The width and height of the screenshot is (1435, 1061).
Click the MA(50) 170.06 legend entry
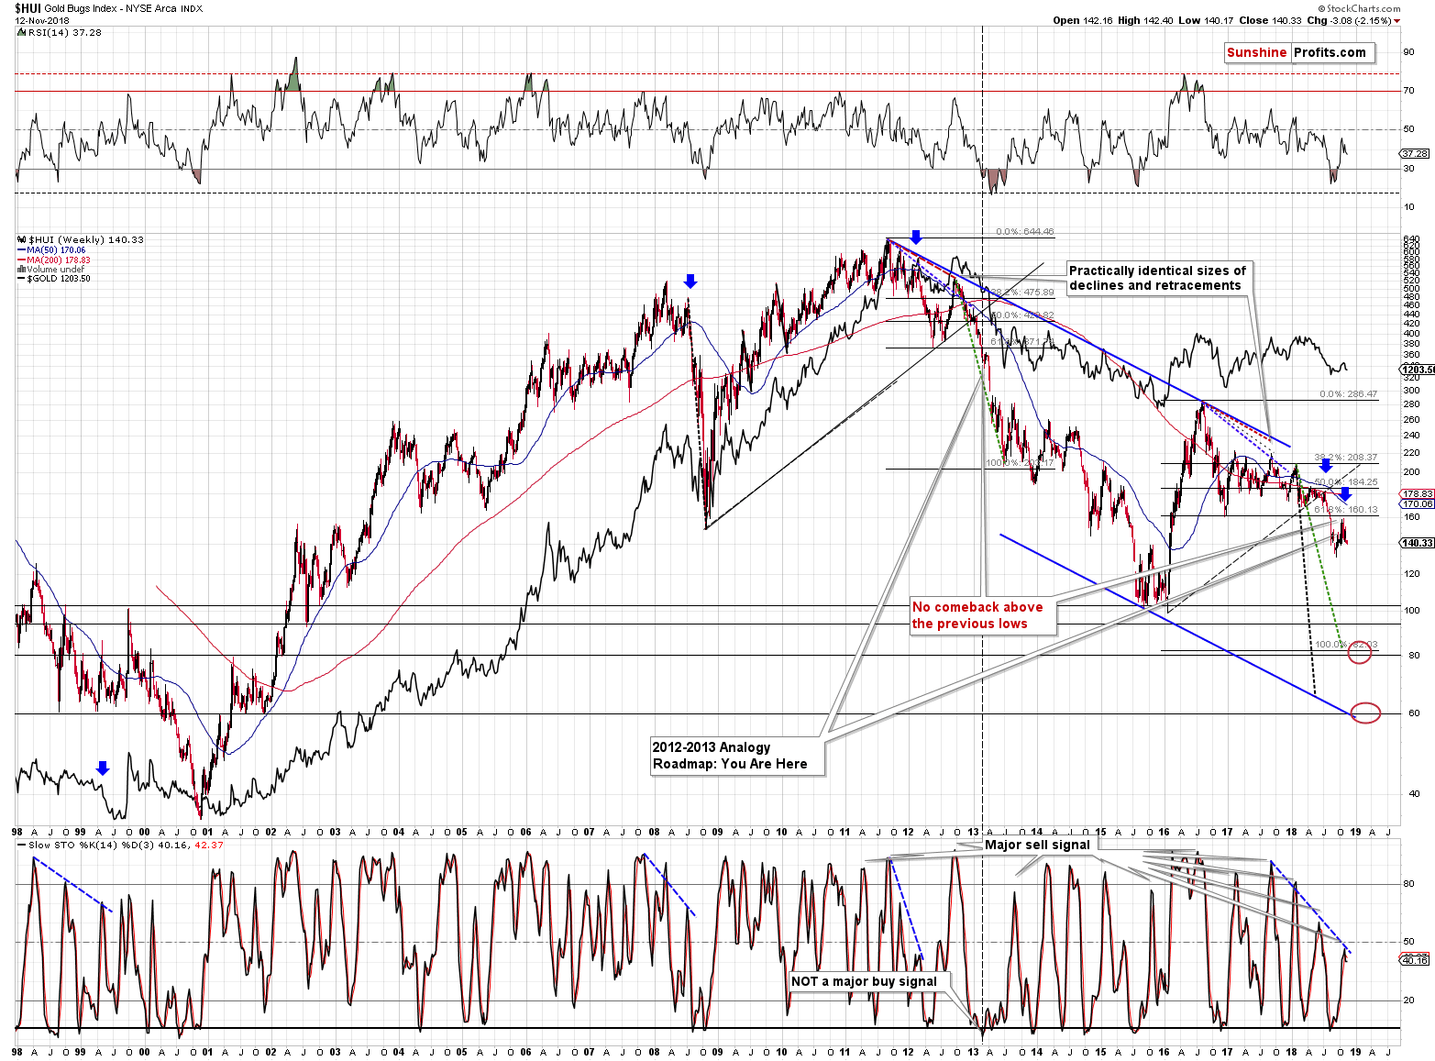51,249
